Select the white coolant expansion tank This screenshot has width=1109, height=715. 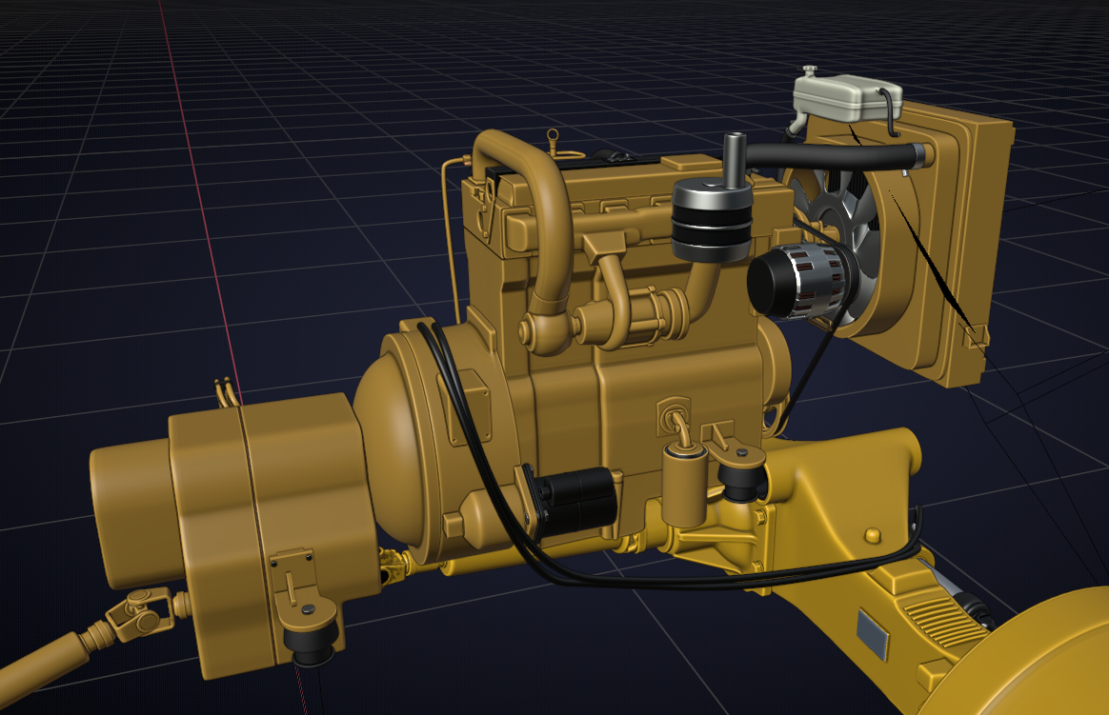click(x=847, y=98)
